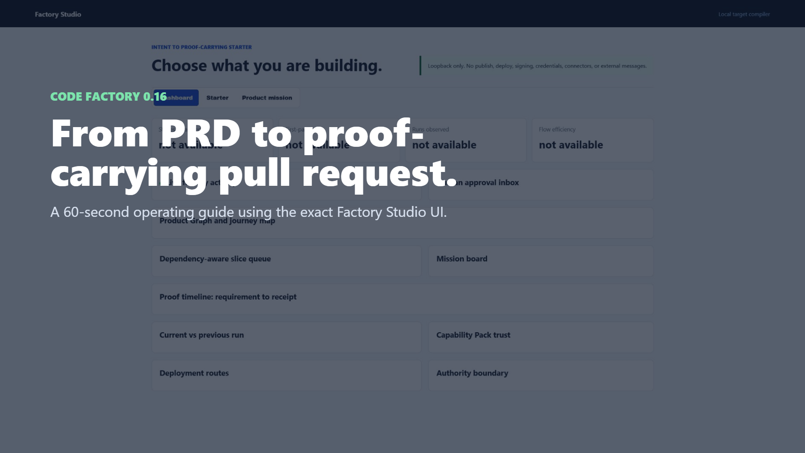Viewport: 805px width, 453px height.
Task: Switch to the Product mission tab
Action: (267, 98)
